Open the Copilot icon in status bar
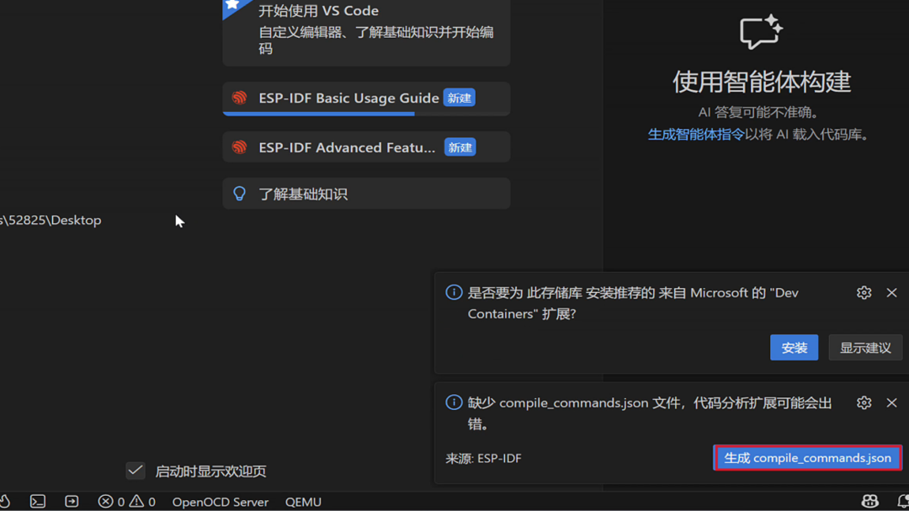Viewport: 909px width, 511px height. tap(869, 501)
